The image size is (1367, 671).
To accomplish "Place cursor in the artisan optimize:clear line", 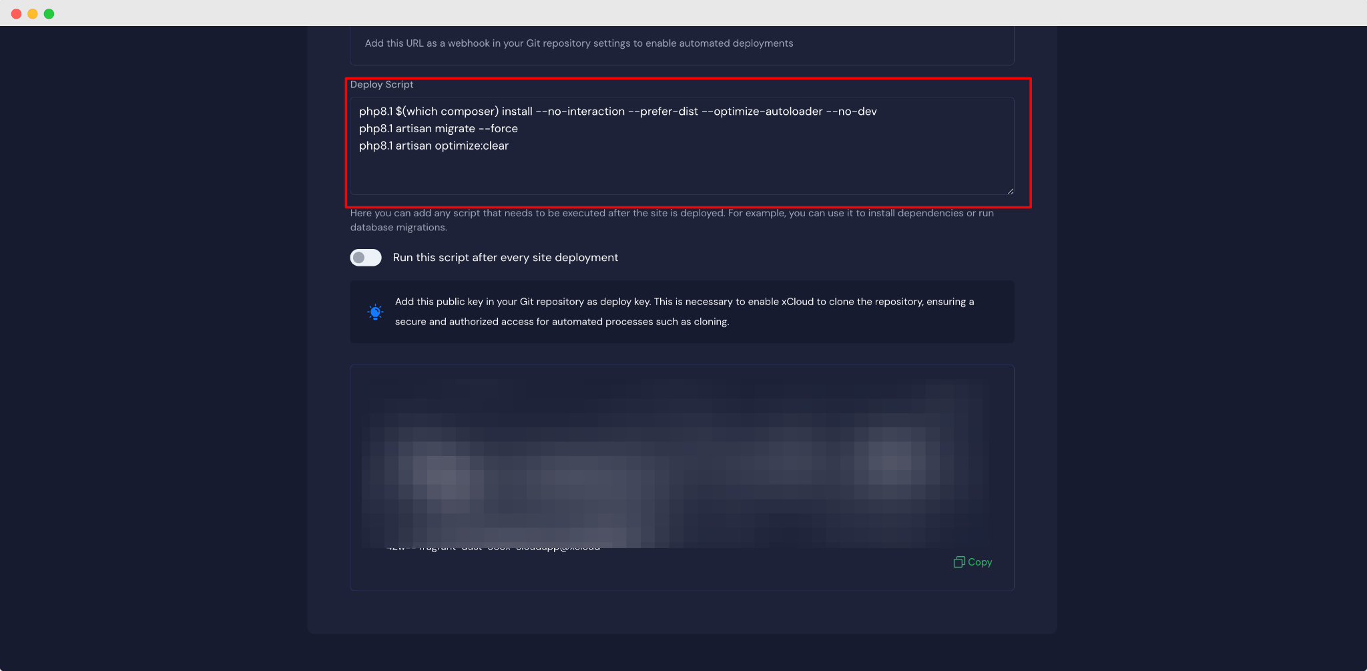I will point(433,146).
